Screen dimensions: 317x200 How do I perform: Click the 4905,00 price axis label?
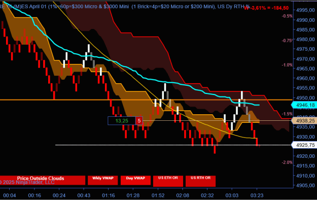click(305, 185)
